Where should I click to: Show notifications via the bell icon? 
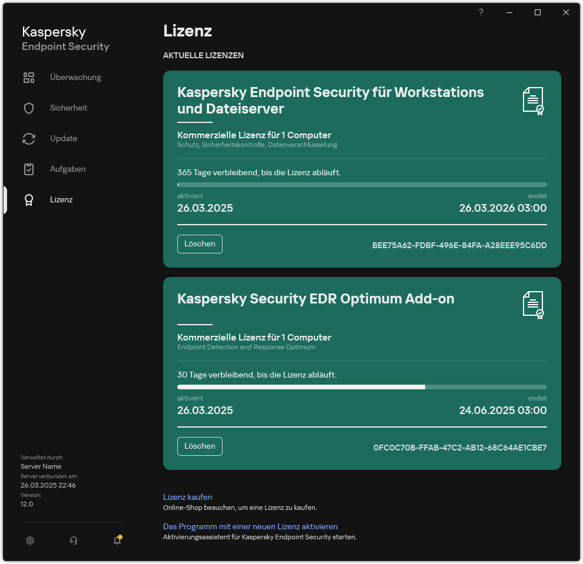coord(117,540)
